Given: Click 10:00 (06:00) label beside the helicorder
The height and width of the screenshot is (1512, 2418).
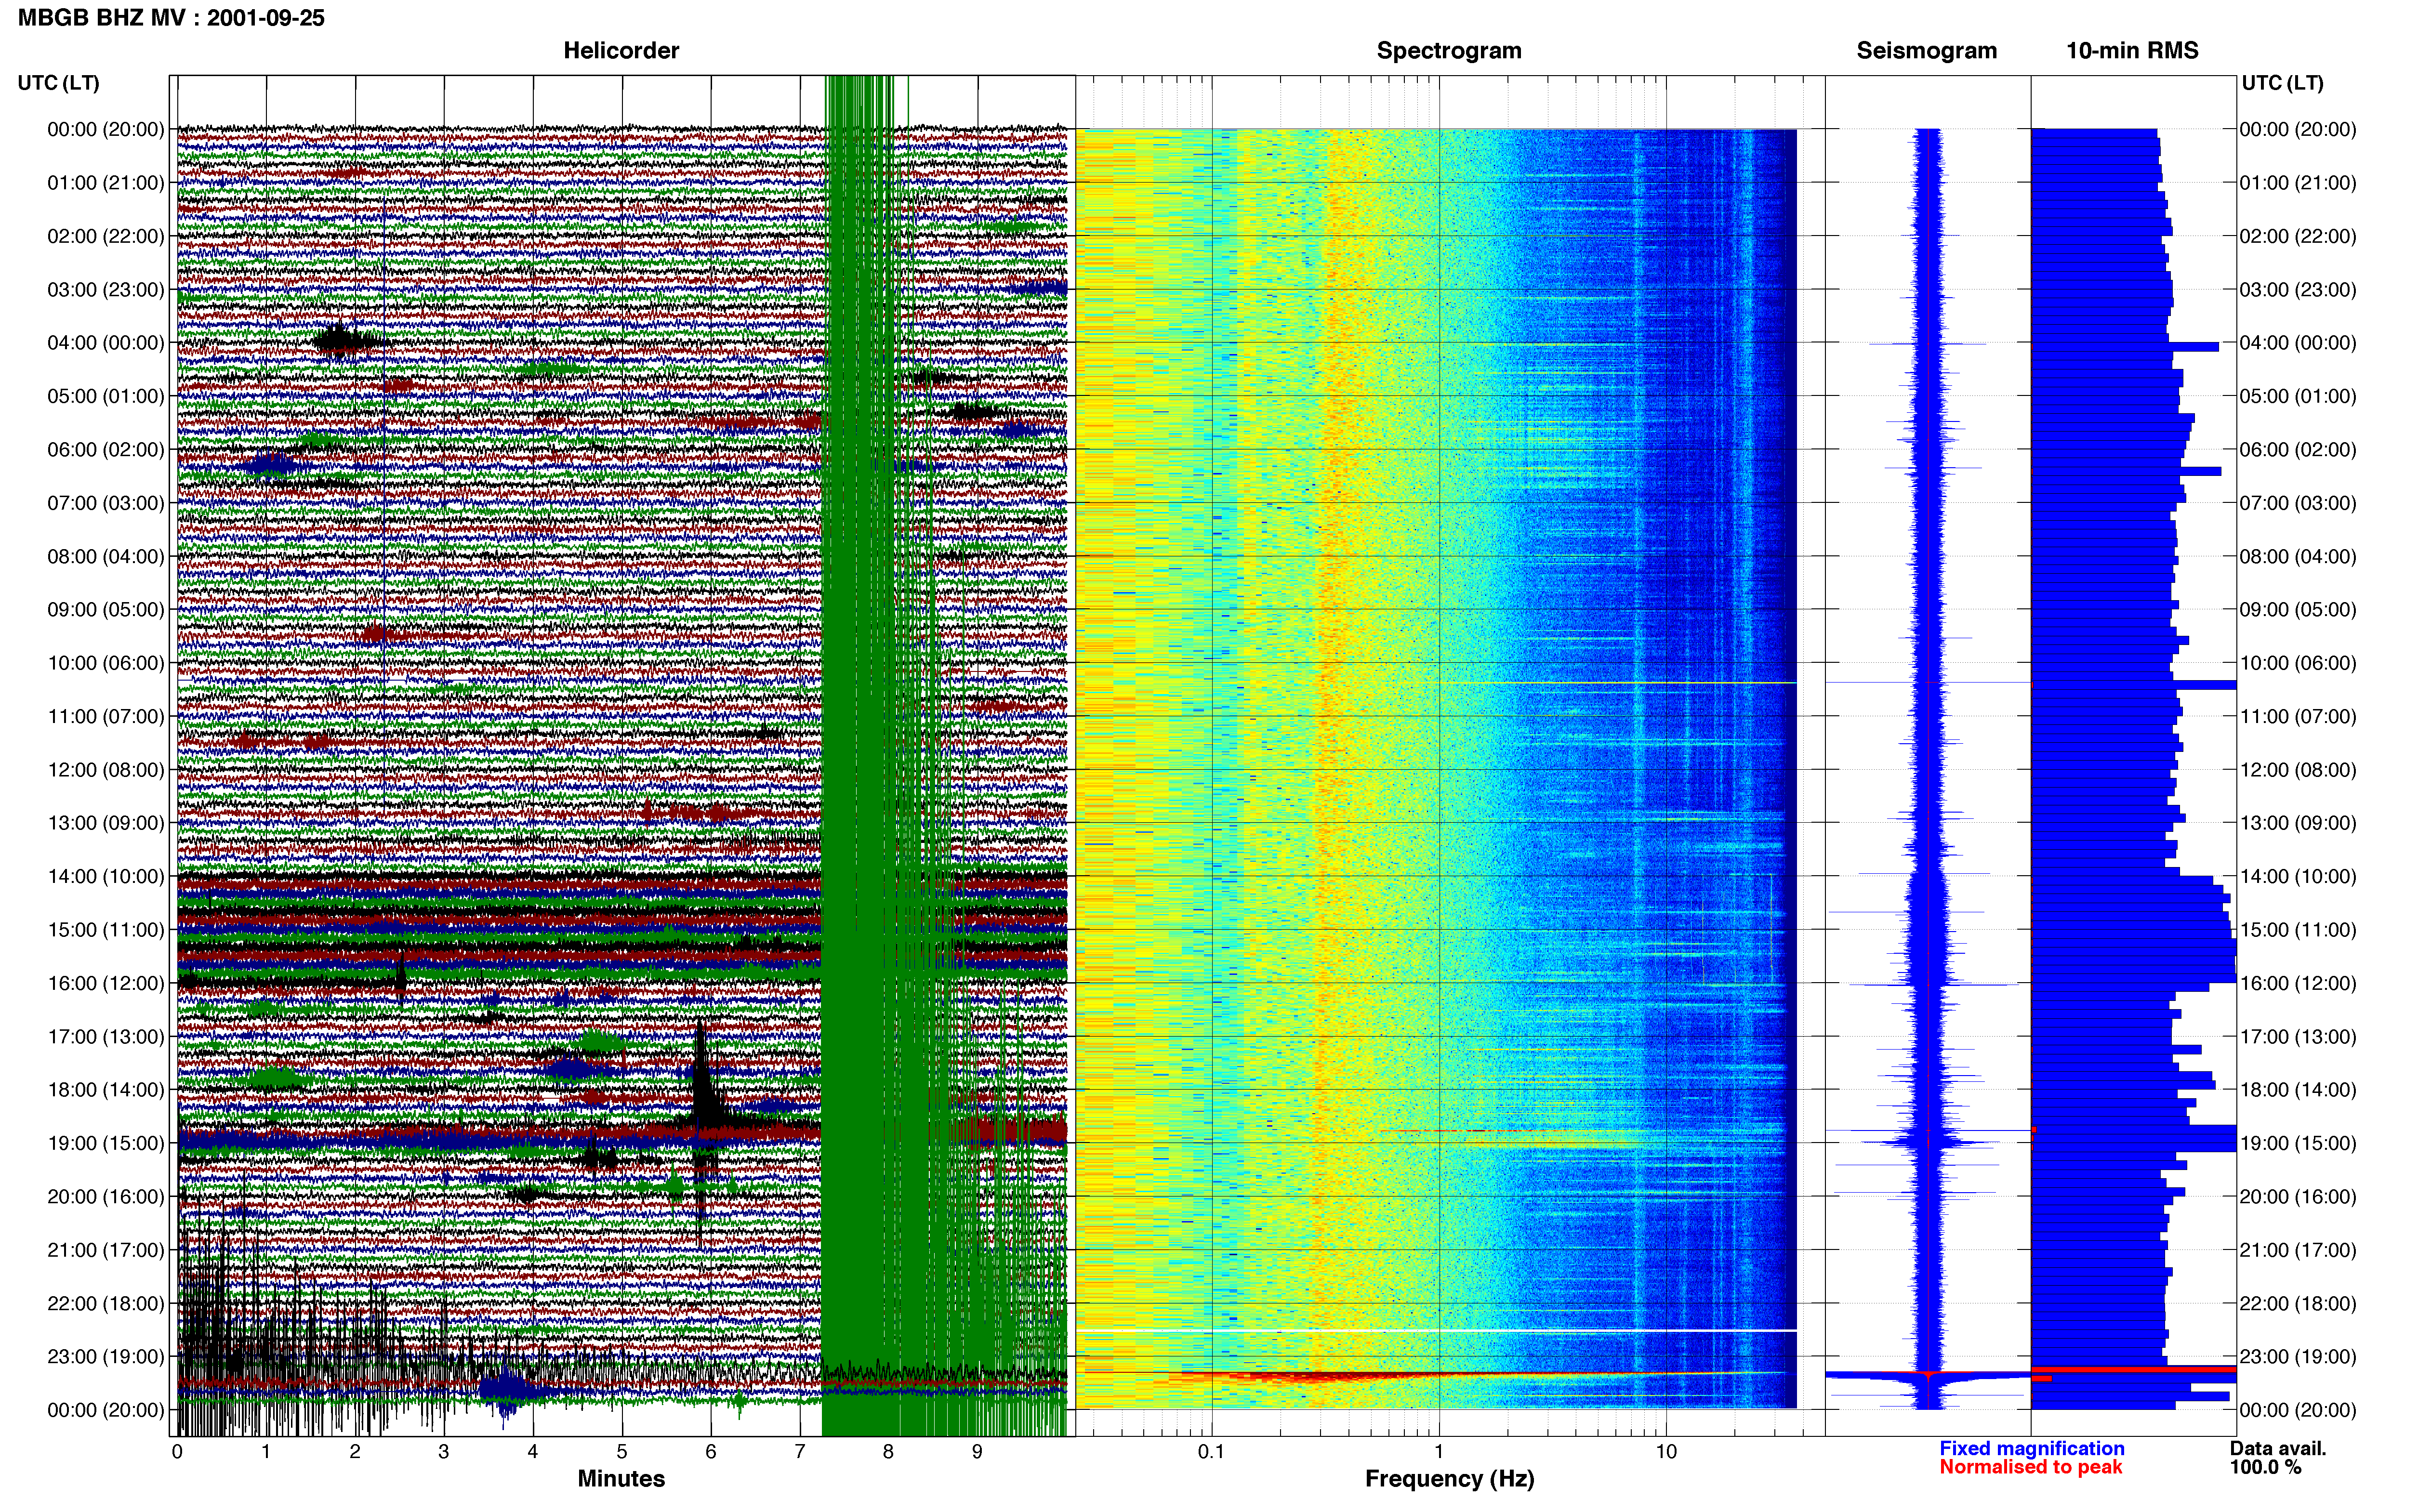Looking at the screenshot, I should coord(106,663).
